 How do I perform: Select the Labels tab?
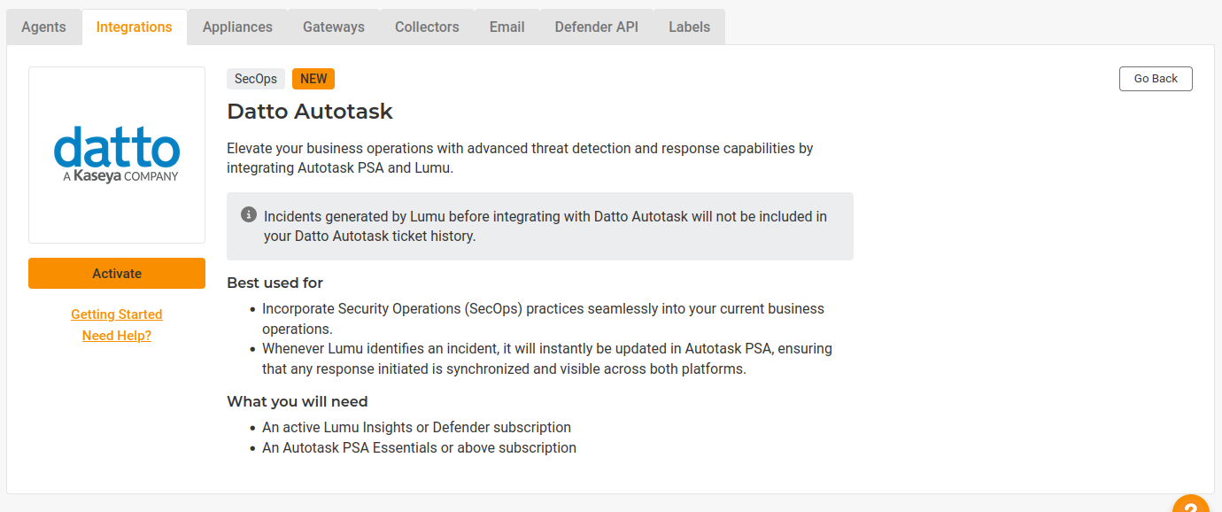tap(689, 27)
